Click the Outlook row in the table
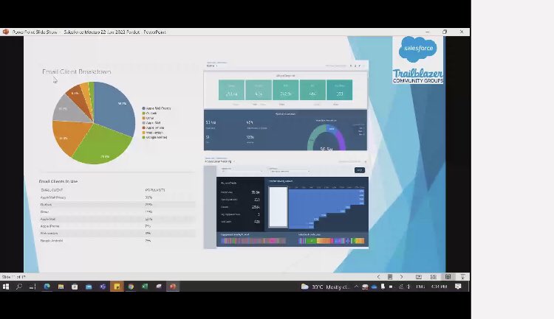 point(117,205)
